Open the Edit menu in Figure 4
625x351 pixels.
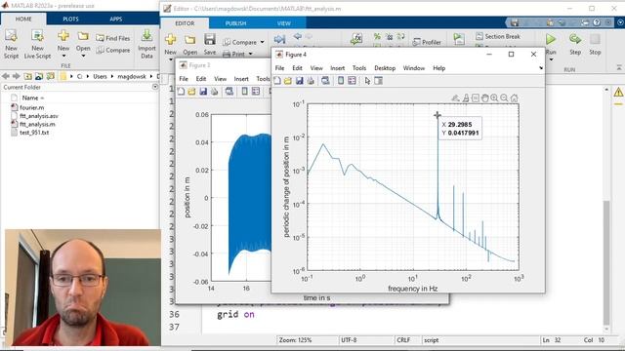click(x=297, y=68)
